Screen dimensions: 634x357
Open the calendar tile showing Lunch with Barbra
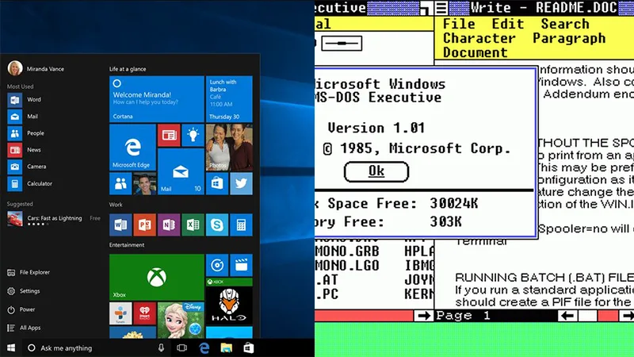[x=229, y=98]
